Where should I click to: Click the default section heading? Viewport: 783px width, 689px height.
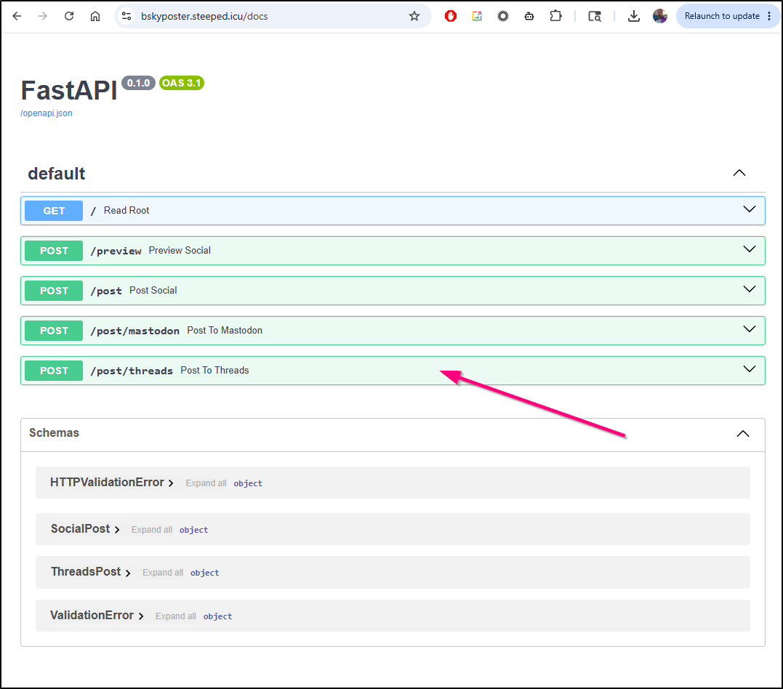coord(57,174)
